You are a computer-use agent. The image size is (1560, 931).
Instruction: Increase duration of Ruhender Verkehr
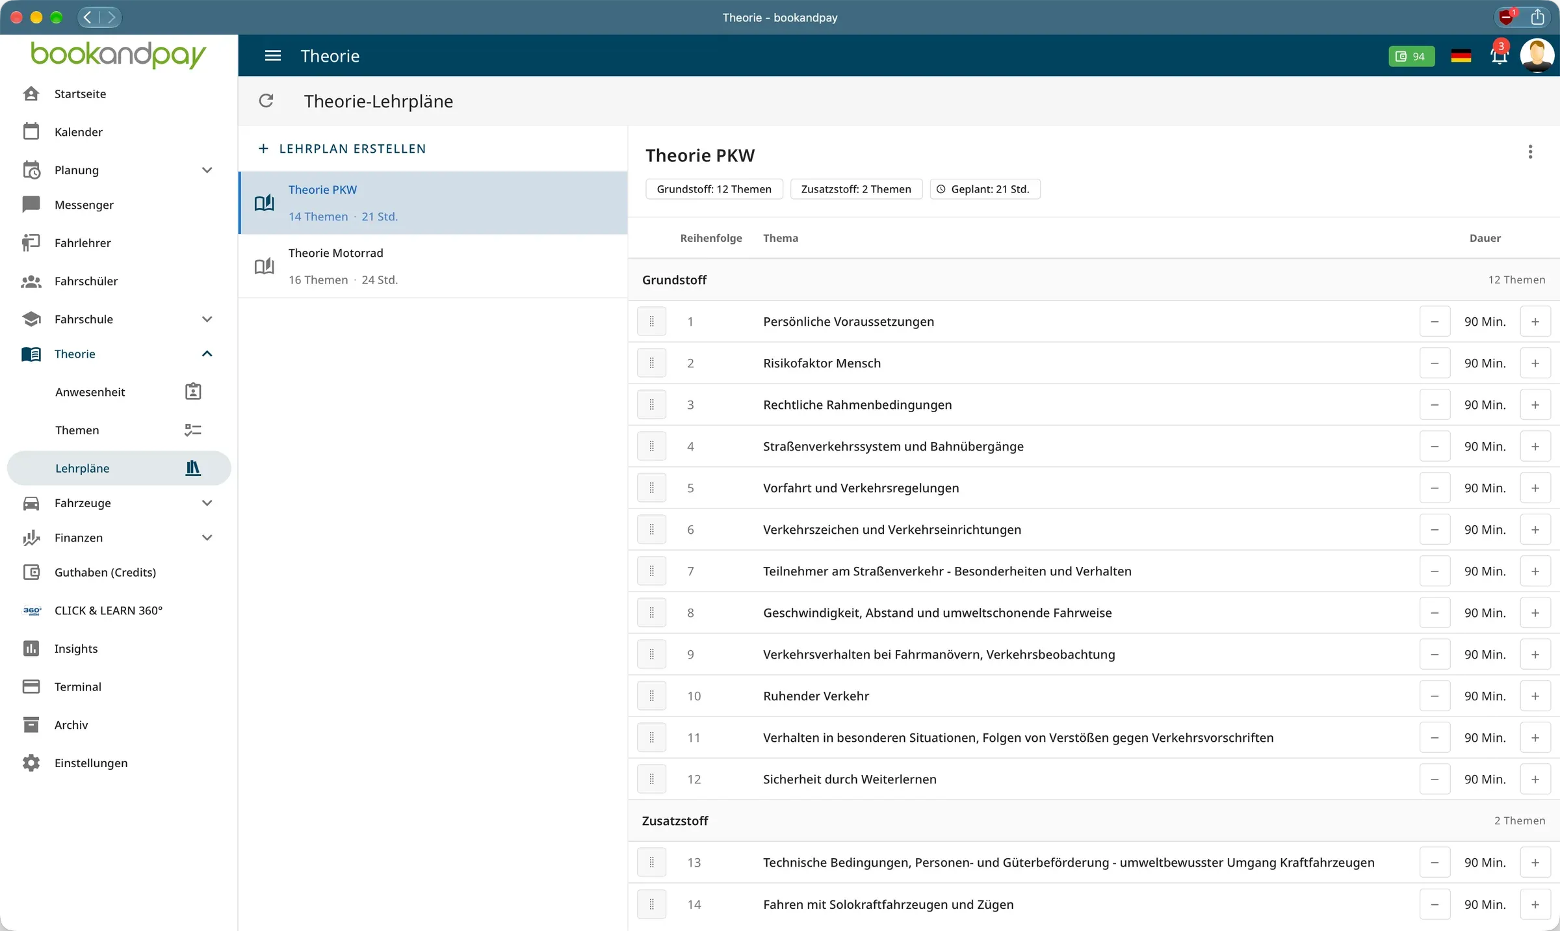pyautogui.click(x=1535, y=696)
